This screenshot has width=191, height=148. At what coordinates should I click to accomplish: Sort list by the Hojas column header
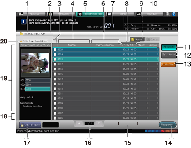(142, 45)
